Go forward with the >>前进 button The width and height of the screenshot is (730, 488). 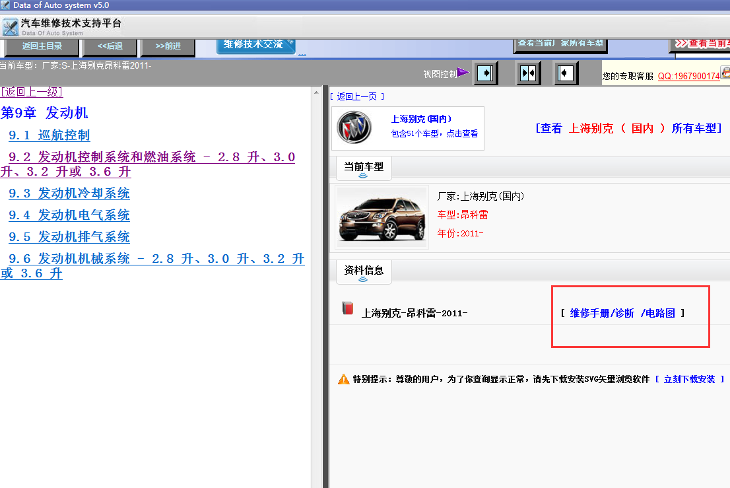point(168,46)
